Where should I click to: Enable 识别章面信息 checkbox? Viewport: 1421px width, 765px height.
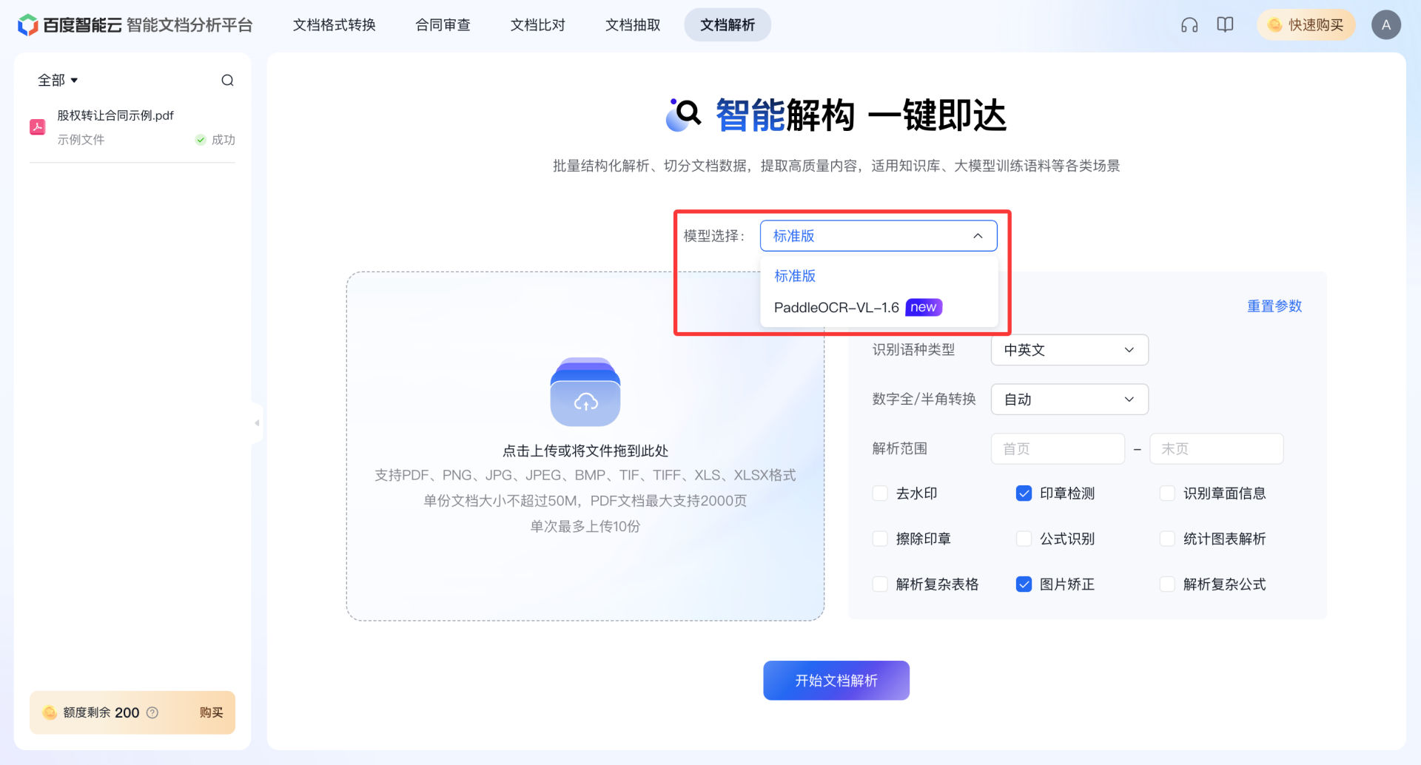point(1167,493)
